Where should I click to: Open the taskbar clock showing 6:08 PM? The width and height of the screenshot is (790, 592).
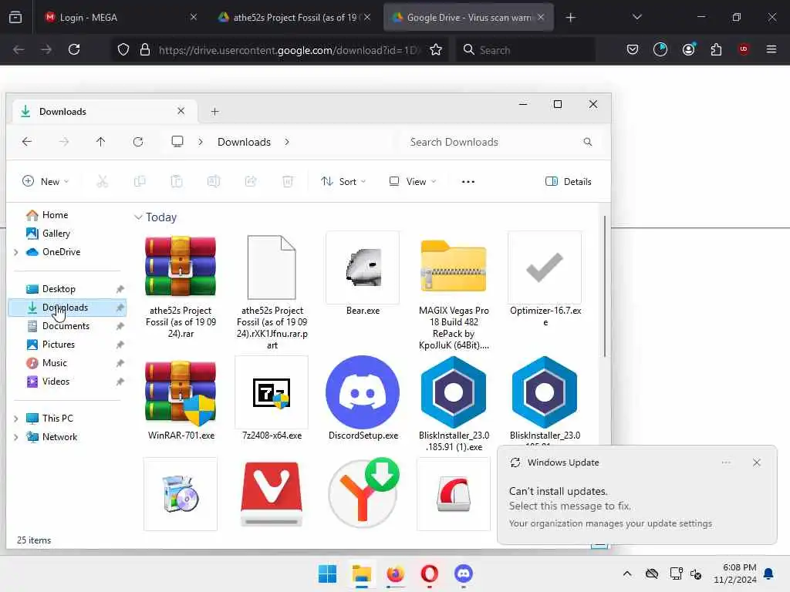735,573
